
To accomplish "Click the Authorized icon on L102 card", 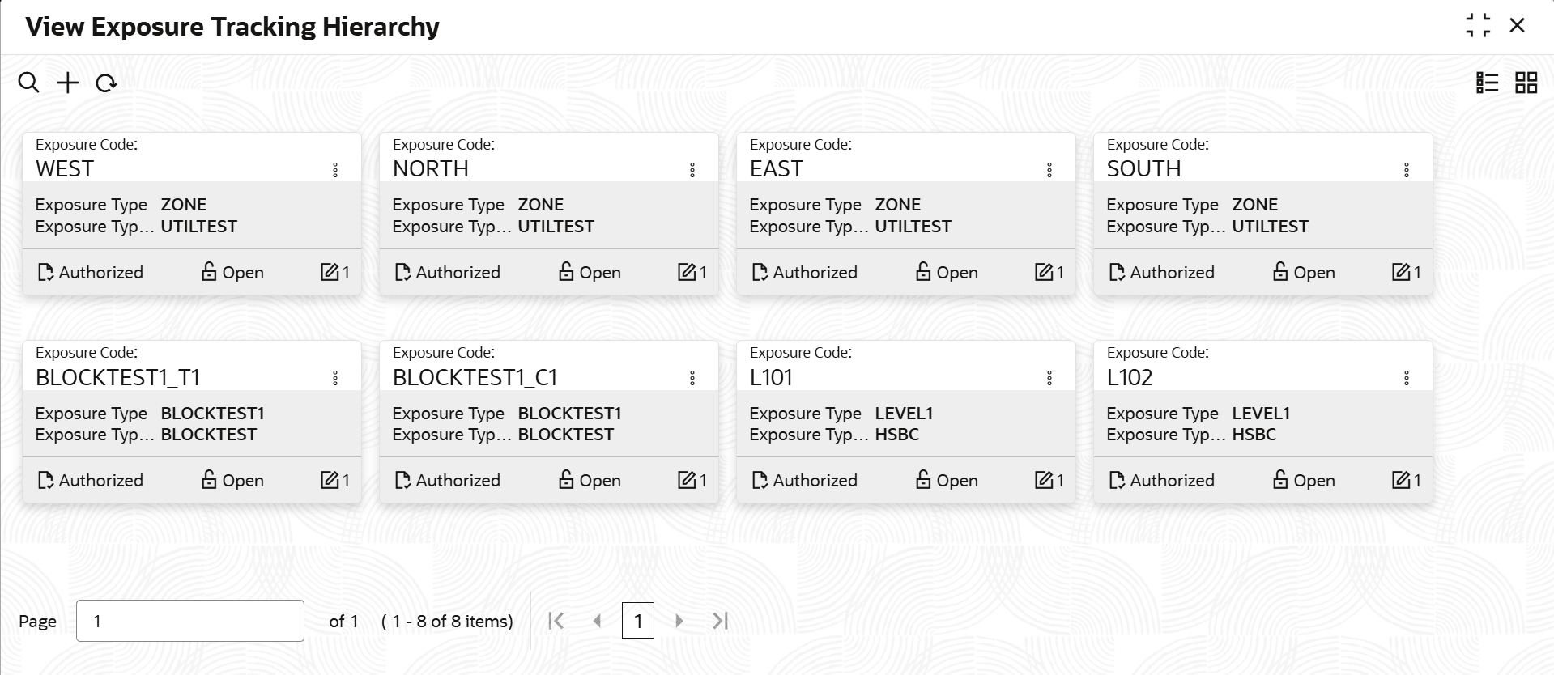I will coord(1118,480).
